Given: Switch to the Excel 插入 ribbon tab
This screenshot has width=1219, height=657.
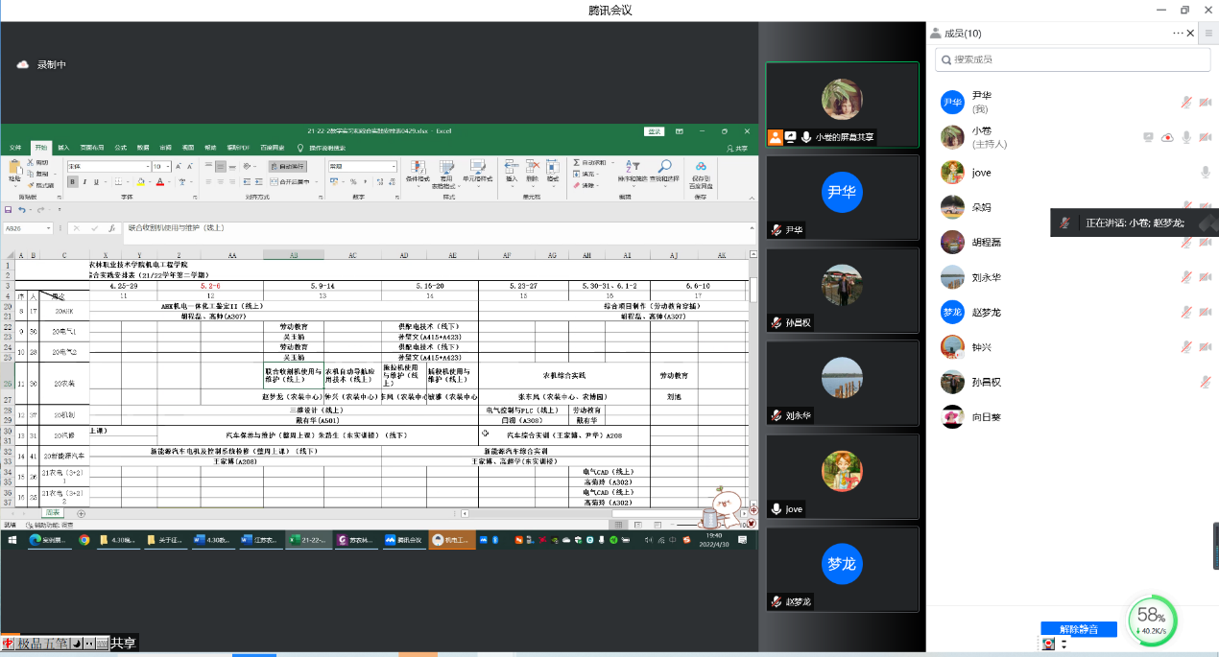Looking at the screenshot, I should coord(63,148).
